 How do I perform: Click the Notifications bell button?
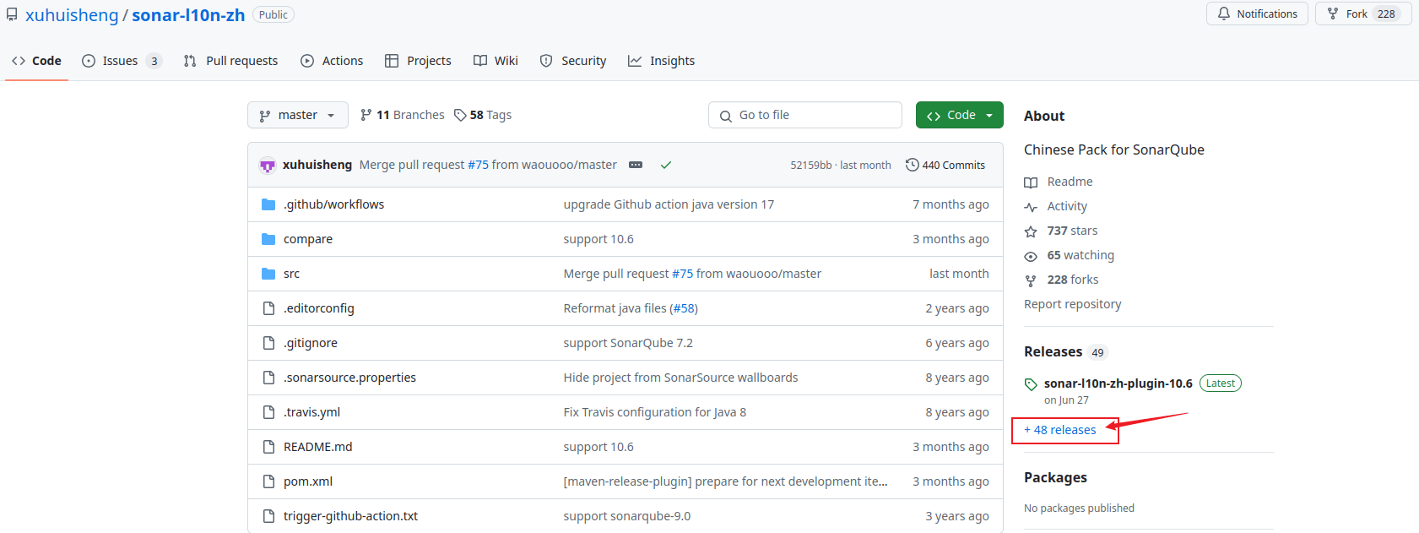point(1257,14)
